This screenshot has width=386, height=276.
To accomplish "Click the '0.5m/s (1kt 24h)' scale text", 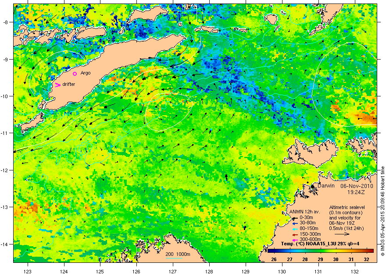I will coord(347,229).
